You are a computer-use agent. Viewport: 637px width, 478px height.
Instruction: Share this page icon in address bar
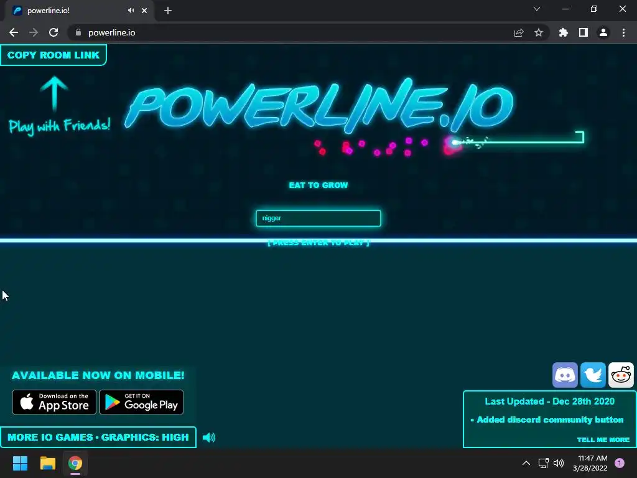coord(519,32)
